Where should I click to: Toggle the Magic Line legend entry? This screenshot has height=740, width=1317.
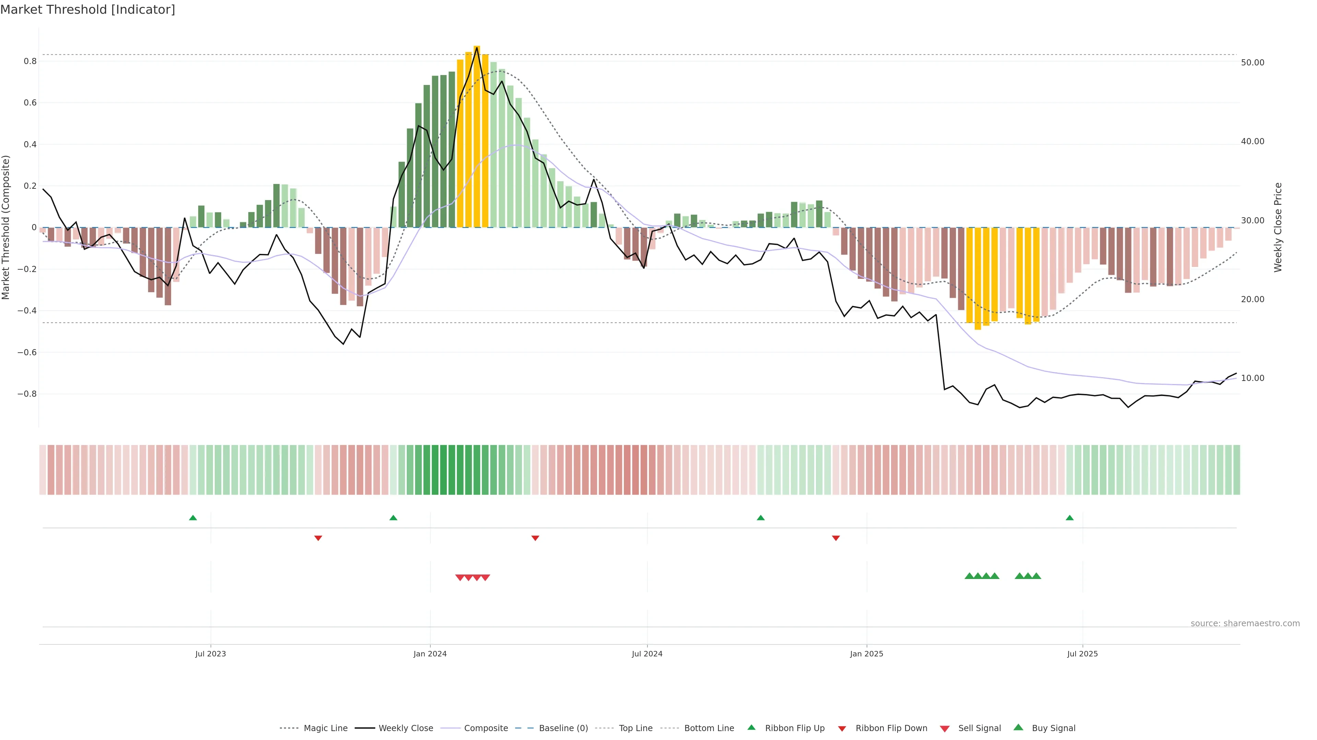[325, 728]
